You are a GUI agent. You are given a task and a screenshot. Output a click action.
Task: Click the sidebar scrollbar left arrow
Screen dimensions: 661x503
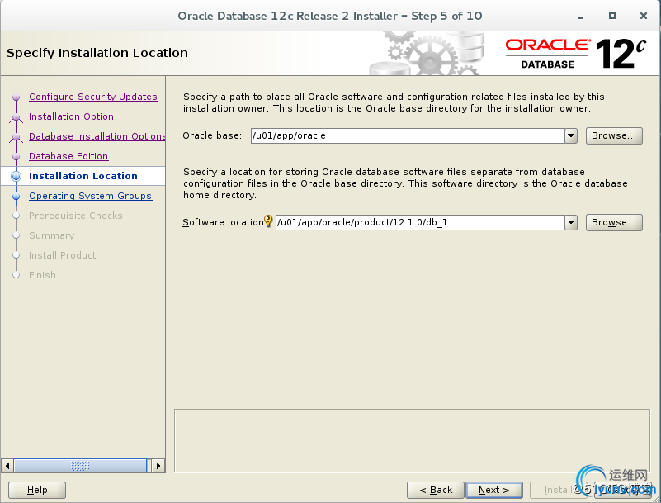point(7,466)
